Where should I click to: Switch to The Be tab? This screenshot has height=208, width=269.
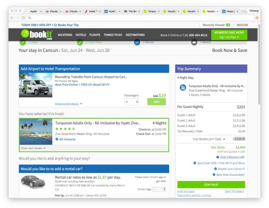[132, 11]
